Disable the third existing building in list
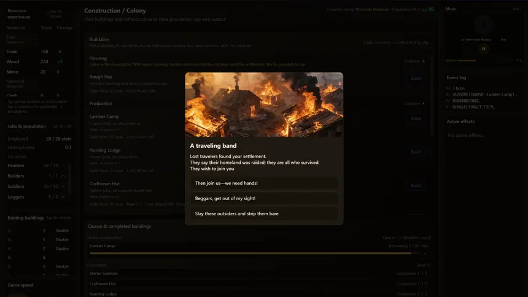Screen dimensions: 528x297 click(62, 249)
